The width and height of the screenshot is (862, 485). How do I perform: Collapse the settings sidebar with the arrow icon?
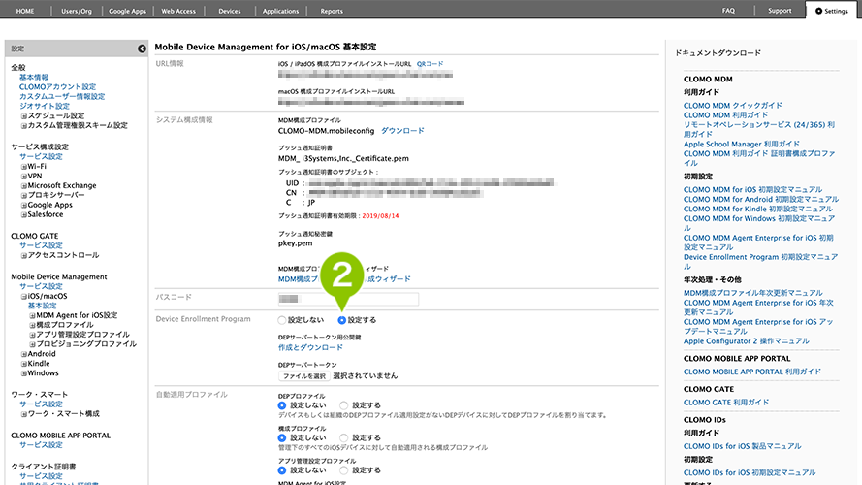[142, 48]
